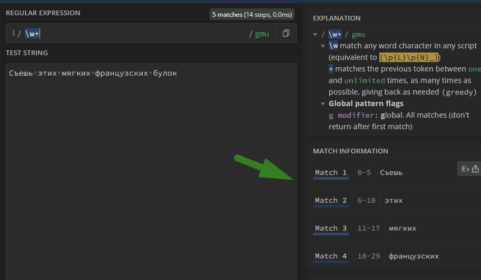Collapse the Global pattern flags section
Viewport: 481px width, 280px height.
(x=323, y=103)
